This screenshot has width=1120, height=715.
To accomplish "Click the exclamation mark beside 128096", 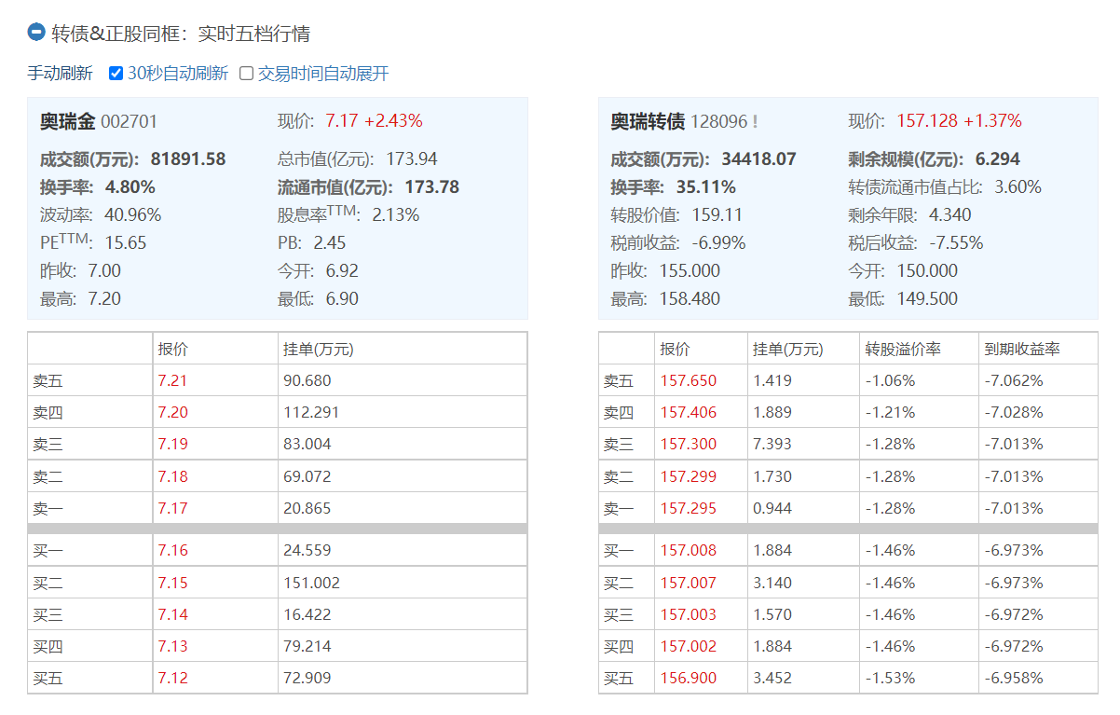I will point(755,122).
